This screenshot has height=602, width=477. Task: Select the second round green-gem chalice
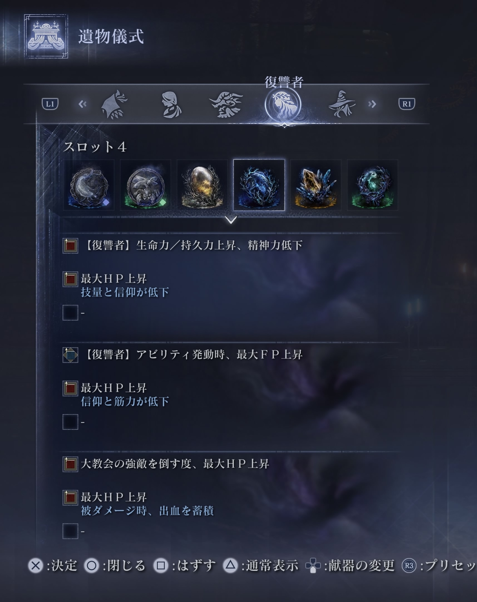point(145,185)
